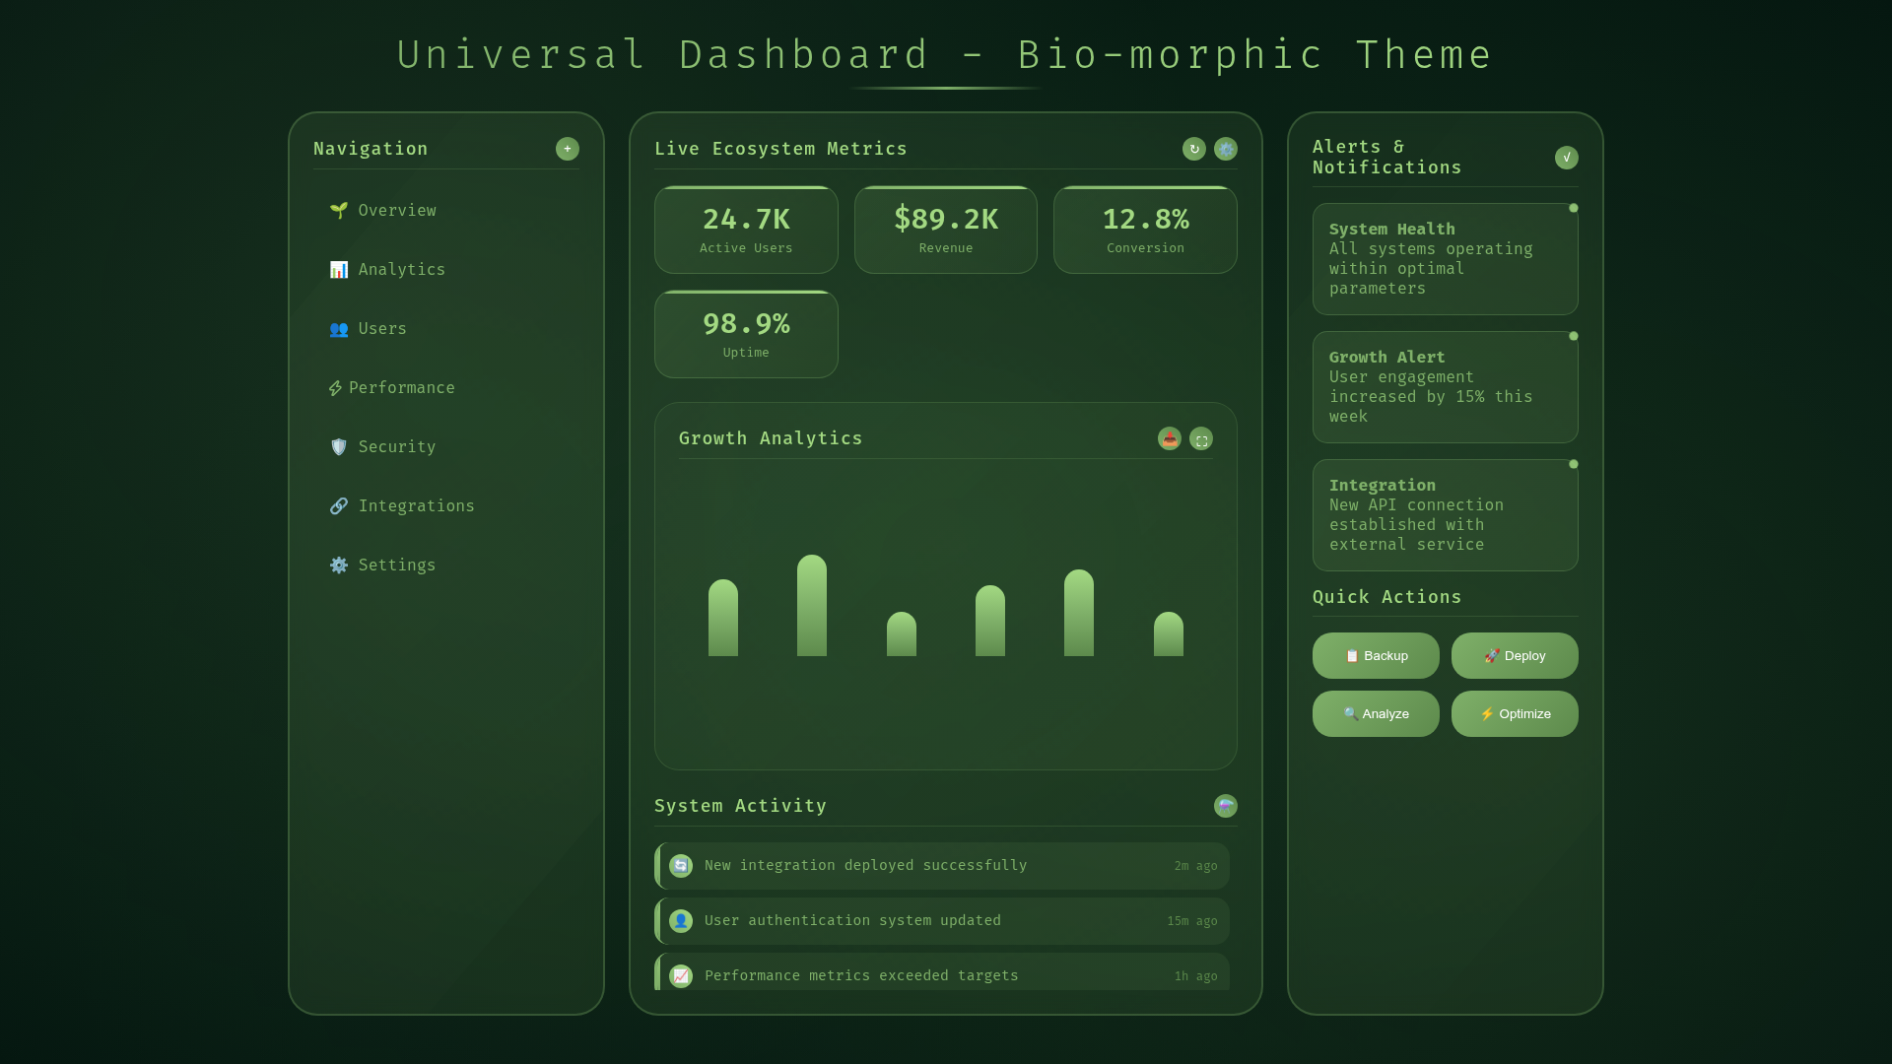
Task: Mark all alerts read with checkmark icon
Action: click(1566, 158)
